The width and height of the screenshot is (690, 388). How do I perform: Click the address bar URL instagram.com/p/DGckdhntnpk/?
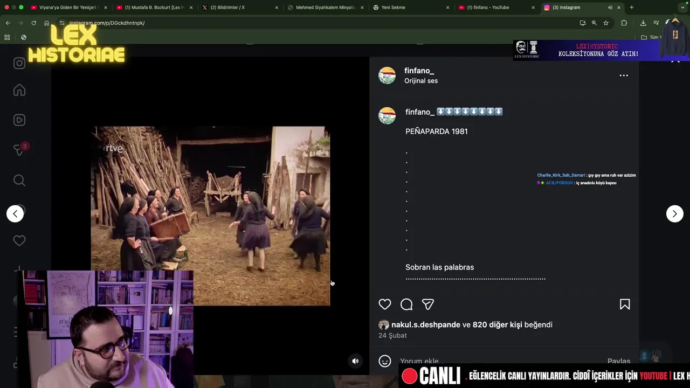[107, 23]
